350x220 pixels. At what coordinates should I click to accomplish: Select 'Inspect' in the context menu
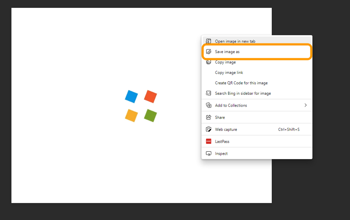pyautogui.click(x=257, y=153)
